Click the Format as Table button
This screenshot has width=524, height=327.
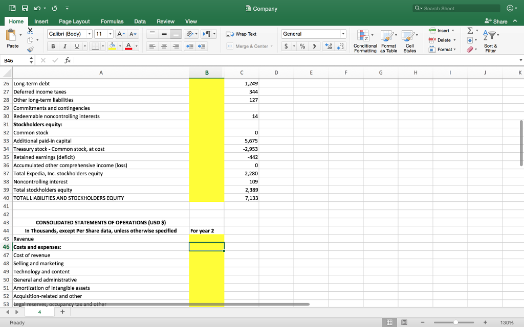tap(388, 41)
